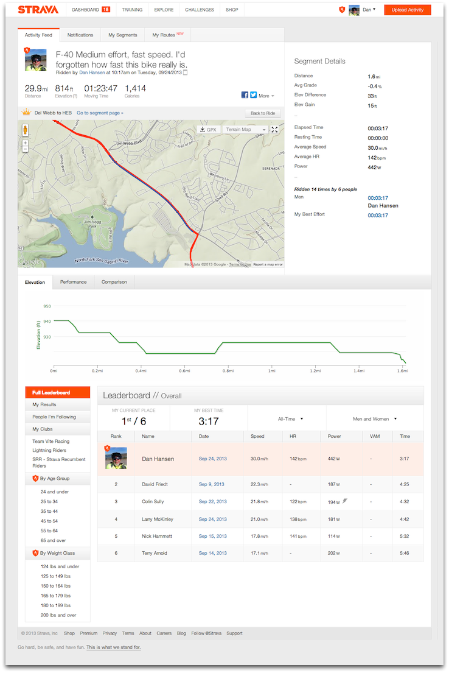449x673 pixels.
Task: Zoom out on the map
Action: point(26,149)
